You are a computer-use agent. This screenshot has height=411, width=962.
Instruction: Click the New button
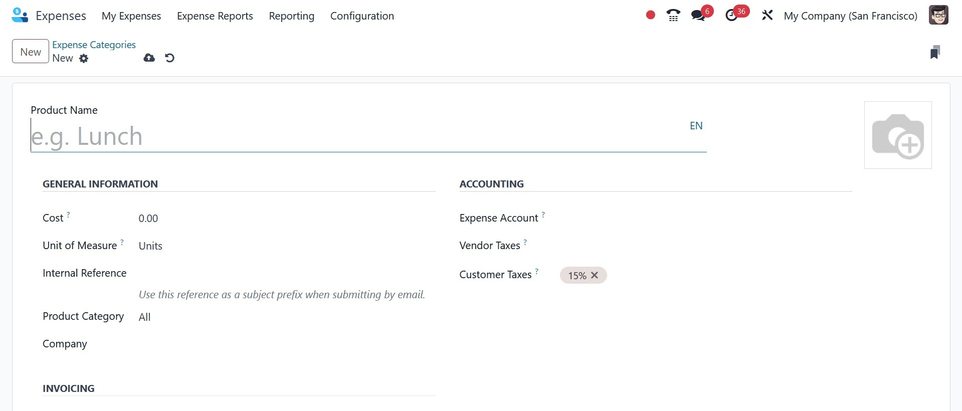(x=31, y=52)
